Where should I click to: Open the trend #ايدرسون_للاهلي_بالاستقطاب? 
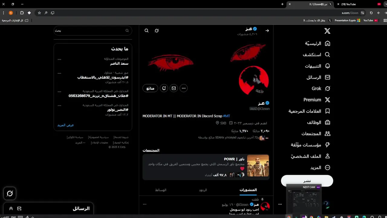coord(103,78)
